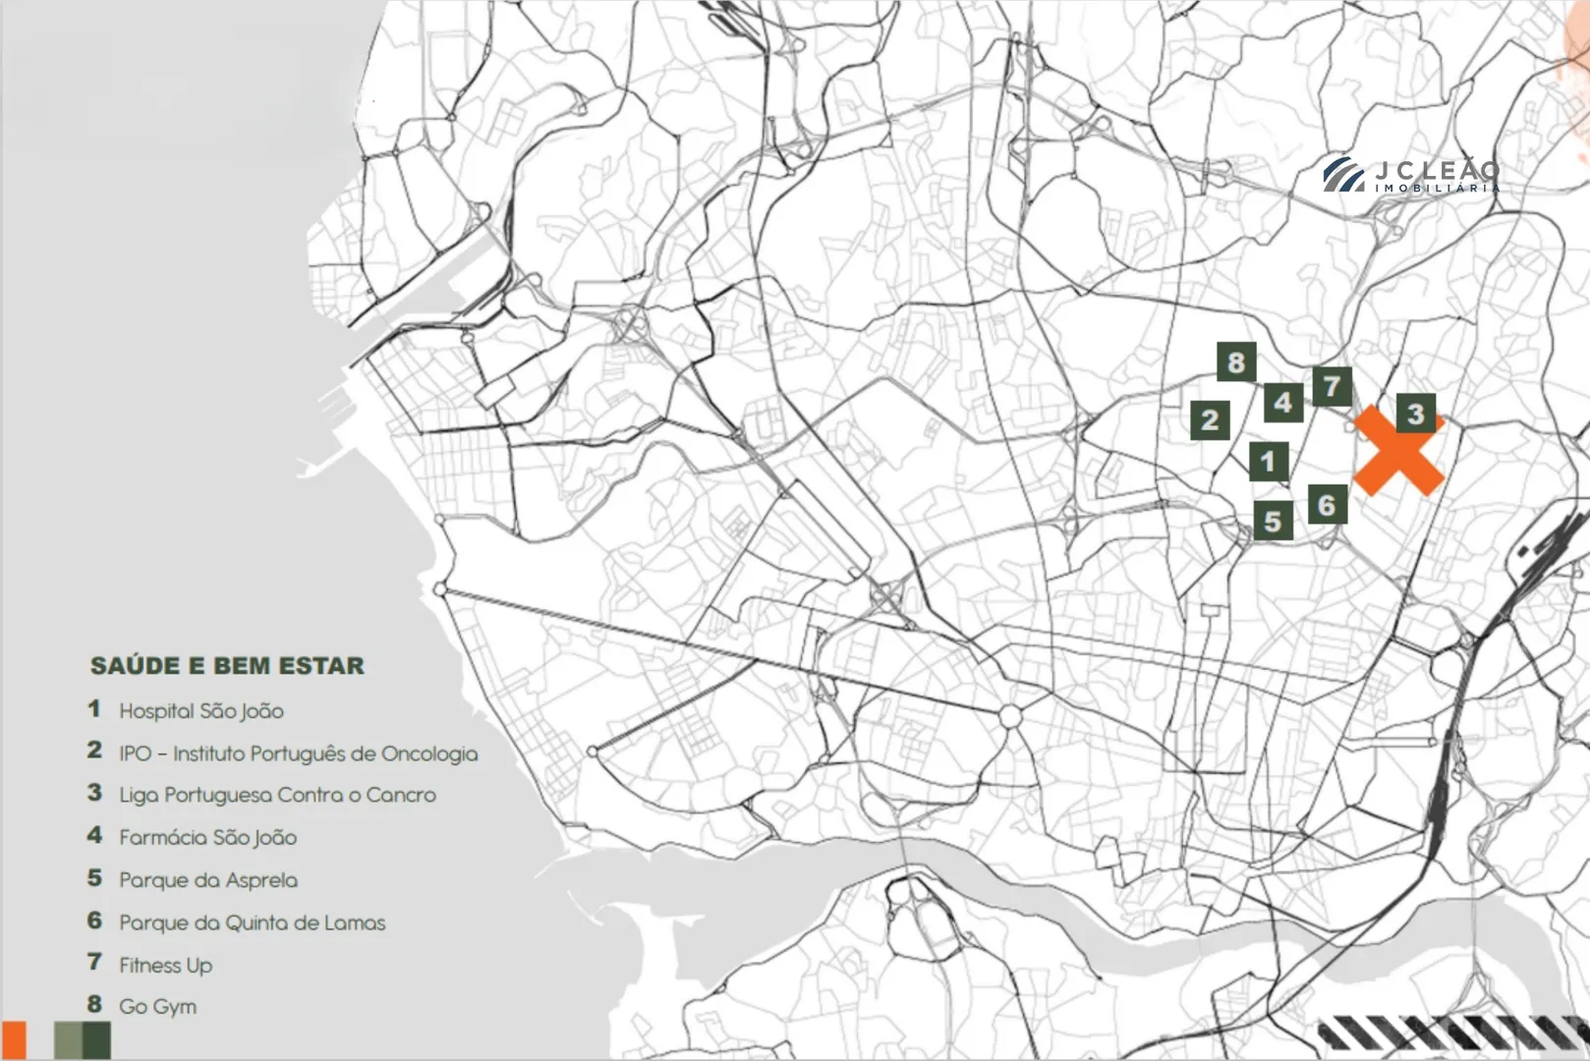This screenshot has height=1061, width=1590.
Task: Select map marker number 2
Action: tap(1210, 420)
